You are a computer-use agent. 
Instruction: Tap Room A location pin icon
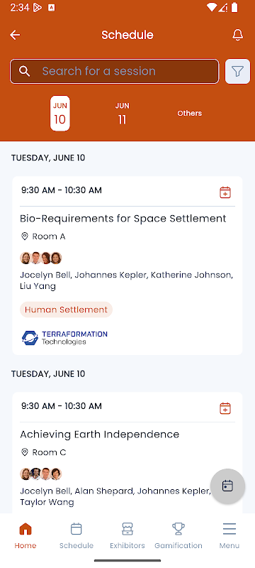point(25,236)
